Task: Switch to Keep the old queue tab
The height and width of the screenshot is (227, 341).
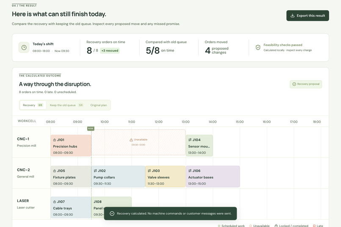Action: coord(66,105)
